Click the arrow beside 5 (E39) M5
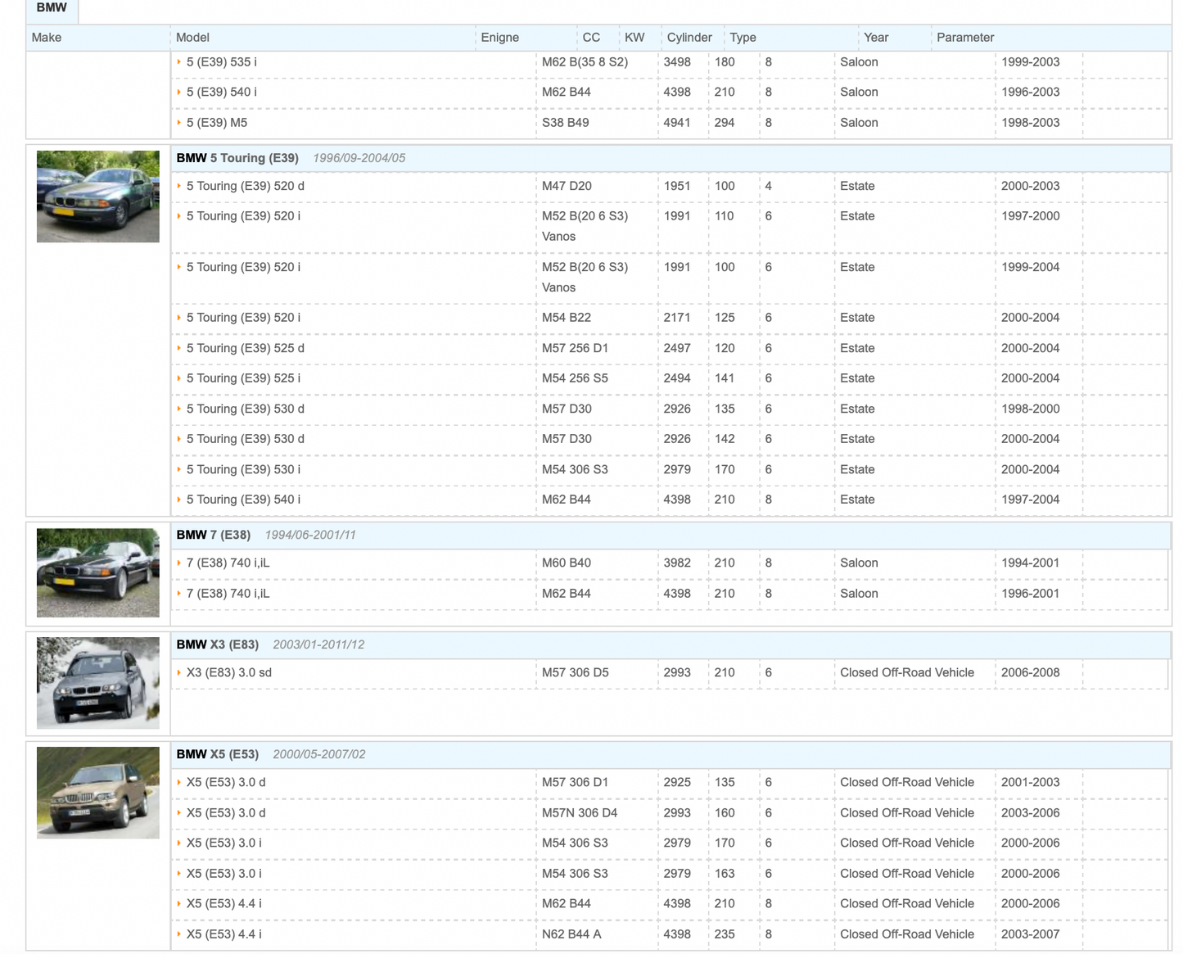Viewport: 1183px width, 954px height. coord(179,123)
